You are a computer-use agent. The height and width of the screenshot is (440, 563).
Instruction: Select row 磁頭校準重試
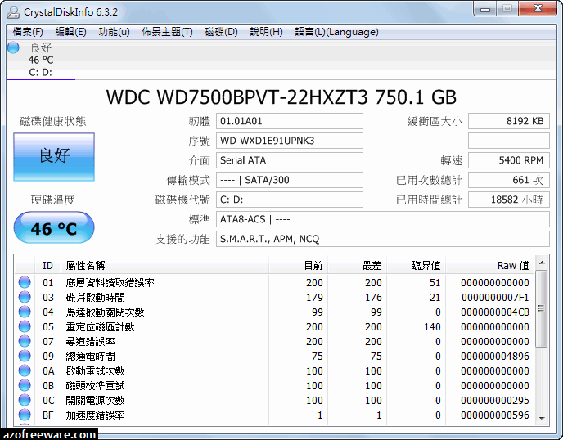pos(274,385)
